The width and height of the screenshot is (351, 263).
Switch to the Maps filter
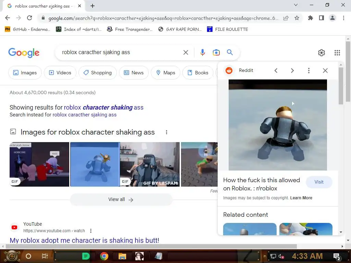166,73
